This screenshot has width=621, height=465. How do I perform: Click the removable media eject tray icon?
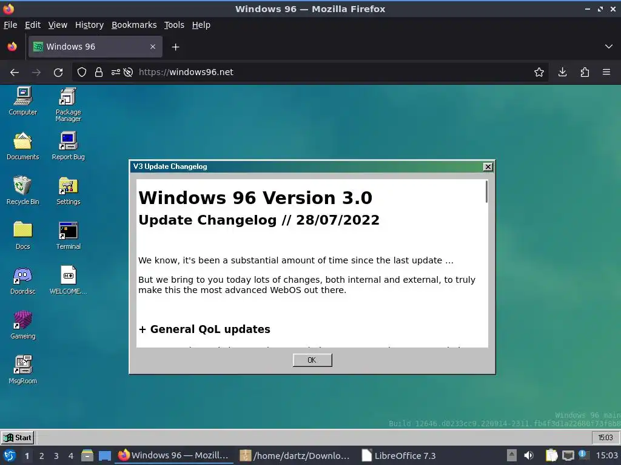[x=512, y=455]
